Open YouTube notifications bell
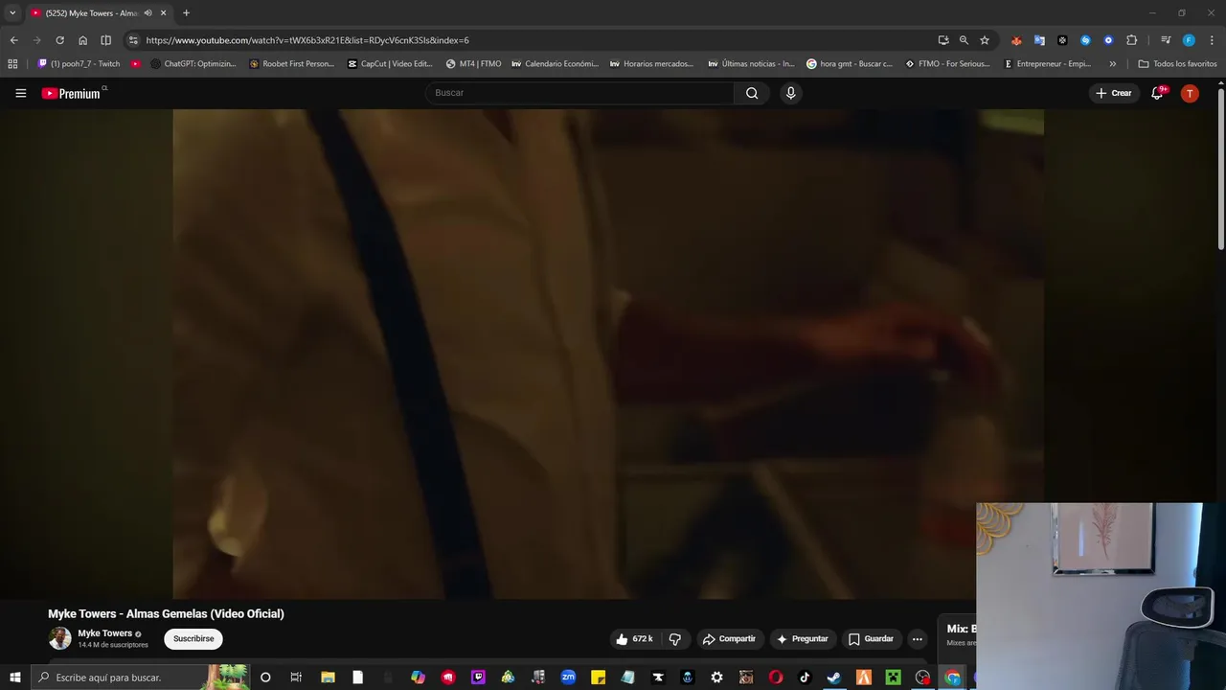The image size is (1226, 690). point(1157,93)
